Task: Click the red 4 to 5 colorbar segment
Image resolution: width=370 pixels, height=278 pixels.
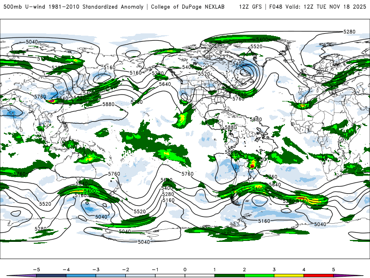Action: click(x=319, y=276)
